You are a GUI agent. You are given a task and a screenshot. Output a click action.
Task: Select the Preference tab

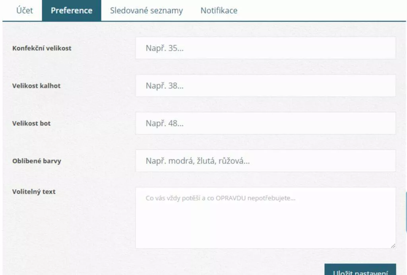(72, 10)
